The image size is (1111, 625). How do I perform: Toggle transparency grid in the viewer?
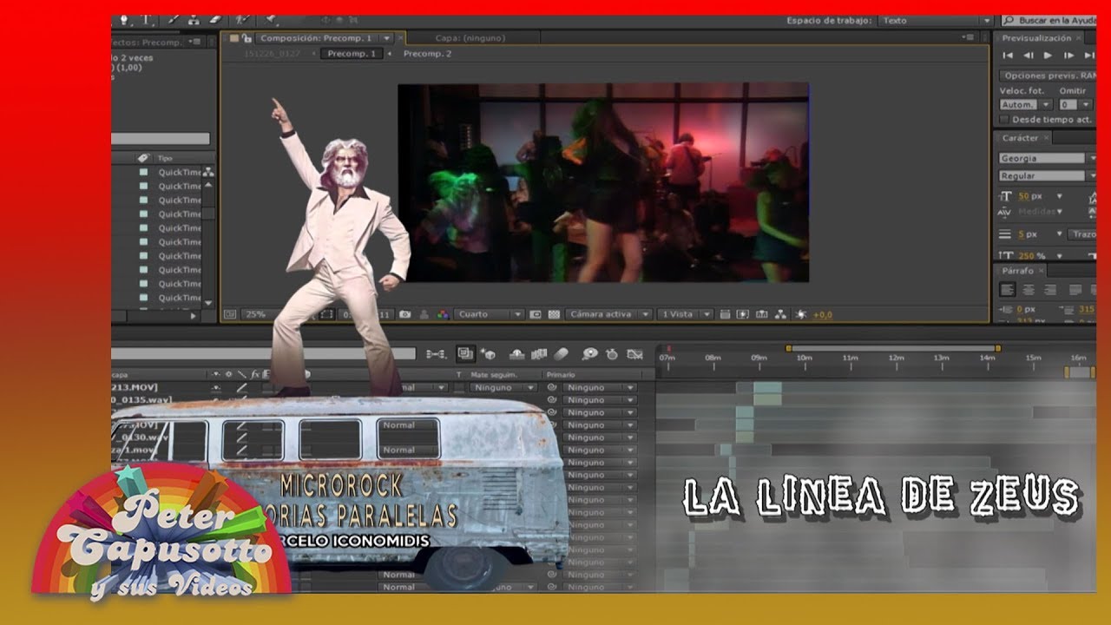click(554, 314)
